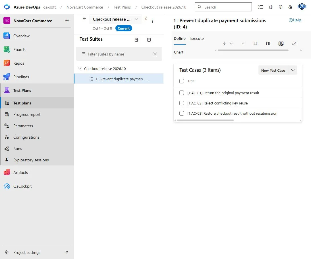This screenshot has width=311, height=259.
Task: Check the AC-01 Return original payment result row
Action: (181, 93)
